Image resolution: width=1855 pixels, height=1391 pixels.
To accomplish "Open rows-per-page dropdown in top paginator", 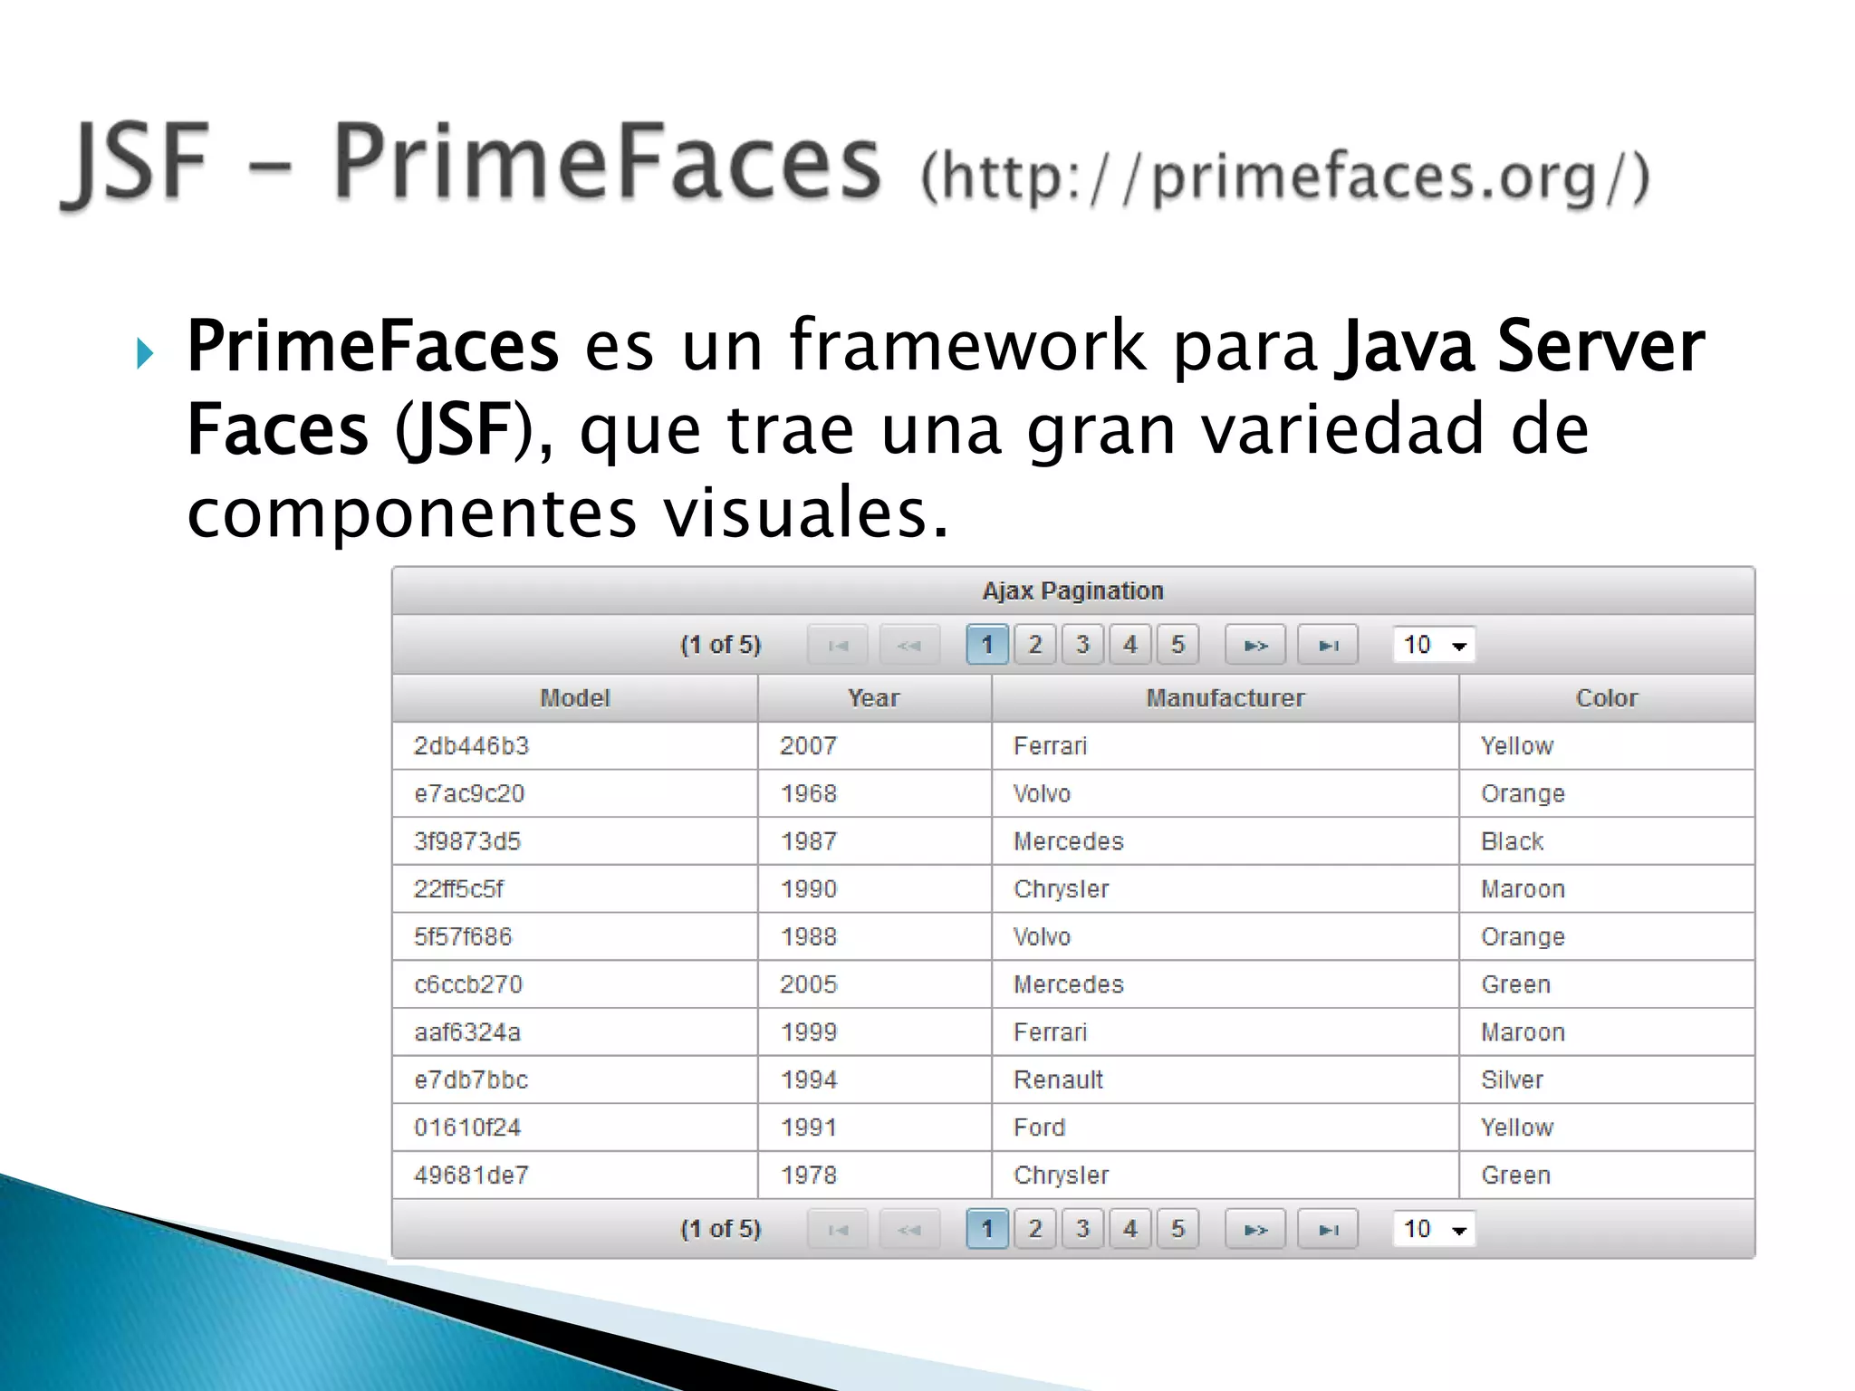I will click(x=1434, y=645).
